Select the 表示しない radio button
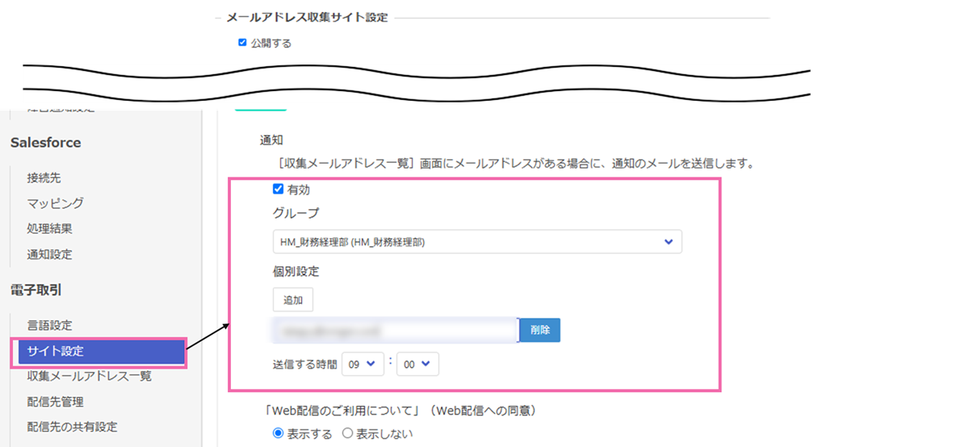969x447 pixels. pos(348,433)
